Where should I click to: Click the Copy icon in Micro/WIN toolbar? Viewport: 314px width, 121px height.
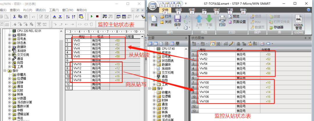click(20, 16)
